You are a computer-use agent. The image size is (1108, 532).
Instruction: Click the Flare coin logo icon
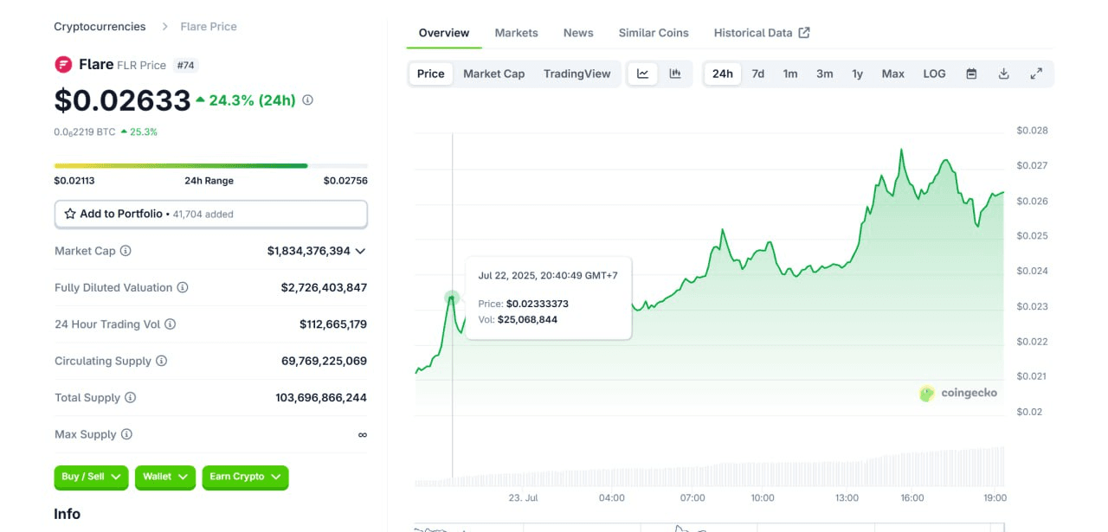[63, 65]
